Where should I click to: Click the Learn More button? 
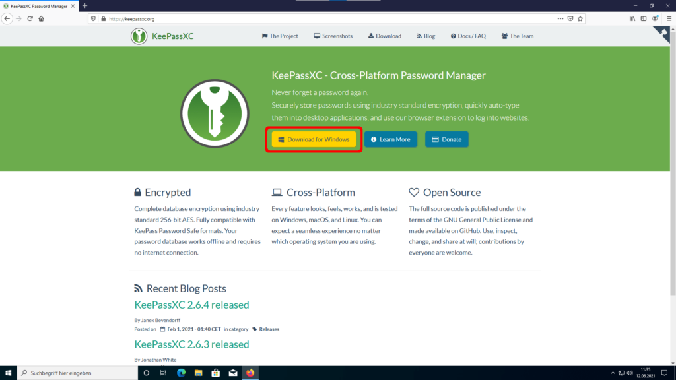click(391, 139)
